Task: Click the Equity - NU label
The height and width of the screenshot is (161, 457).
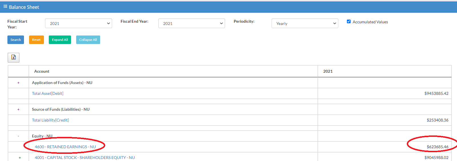Action: pos(42,136)
